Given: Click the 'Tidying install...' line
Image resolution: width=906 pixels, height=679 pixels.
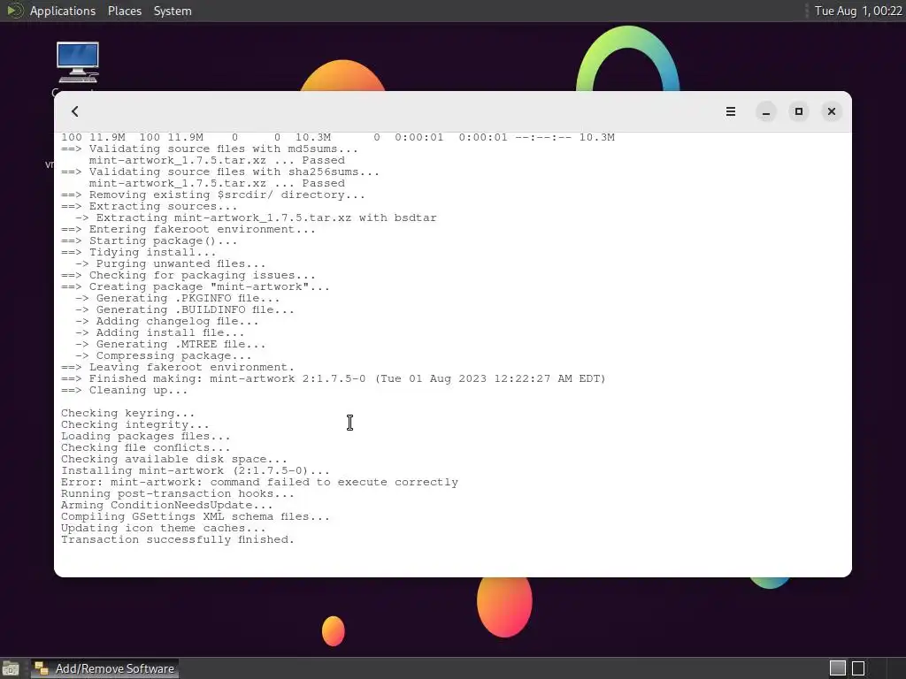Looking at the screenshot, I should tap(138, 252).
